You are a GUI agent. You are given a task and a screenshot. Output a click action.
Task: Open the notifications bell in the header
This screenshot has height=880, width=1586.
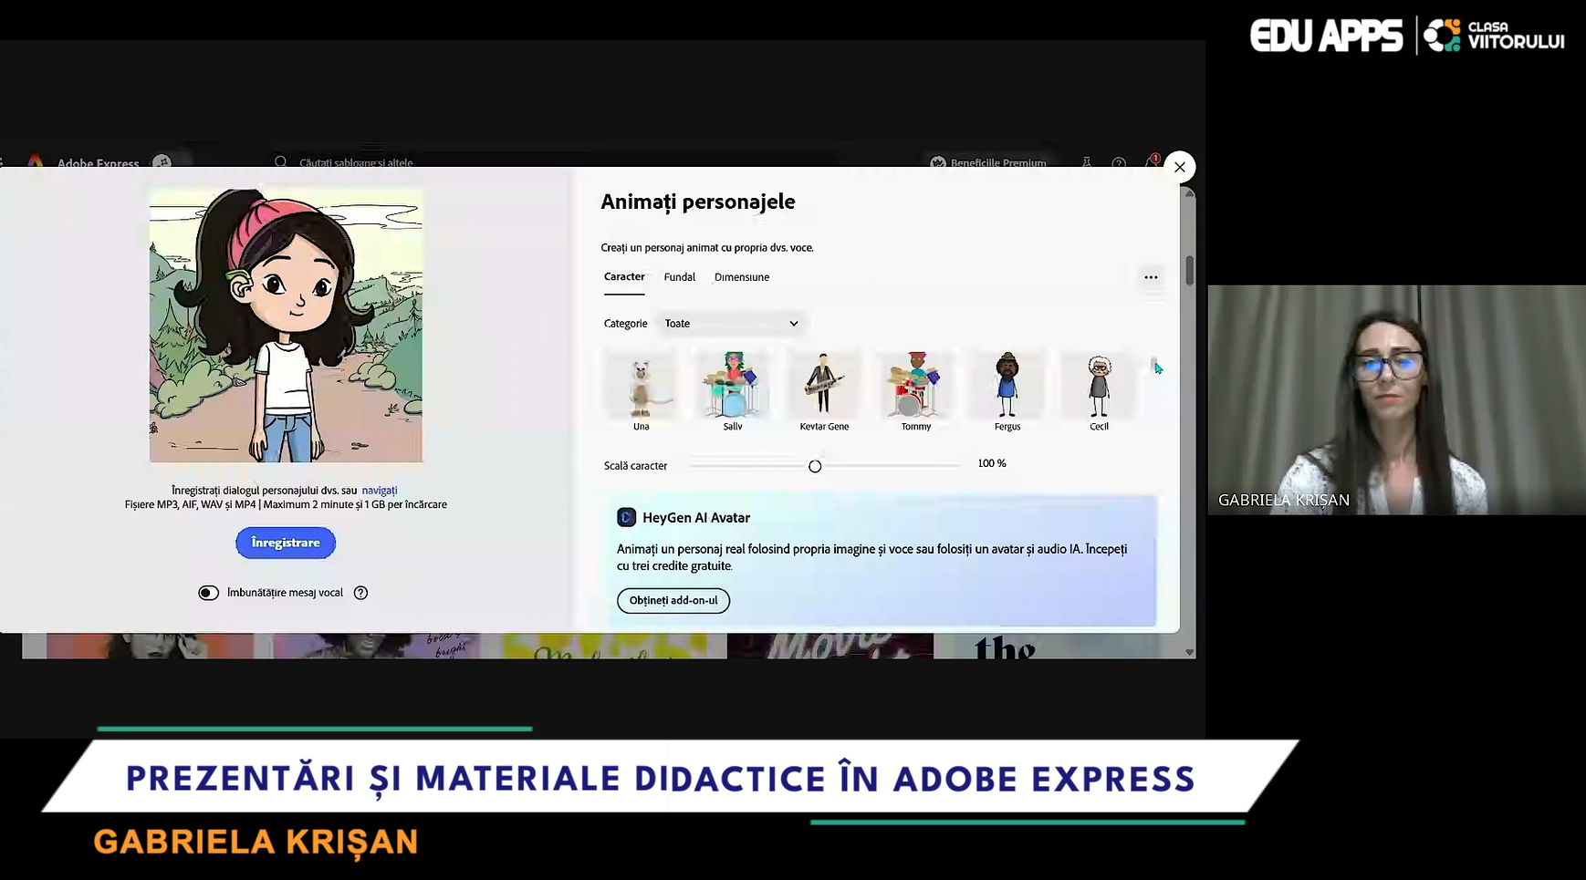pos(1152,162)
